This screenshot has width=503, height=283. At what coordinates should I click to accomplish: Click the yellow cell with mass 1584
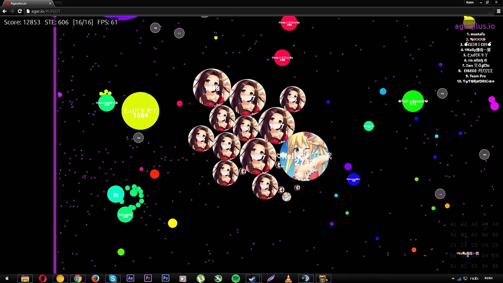click(x=140, y=111)
